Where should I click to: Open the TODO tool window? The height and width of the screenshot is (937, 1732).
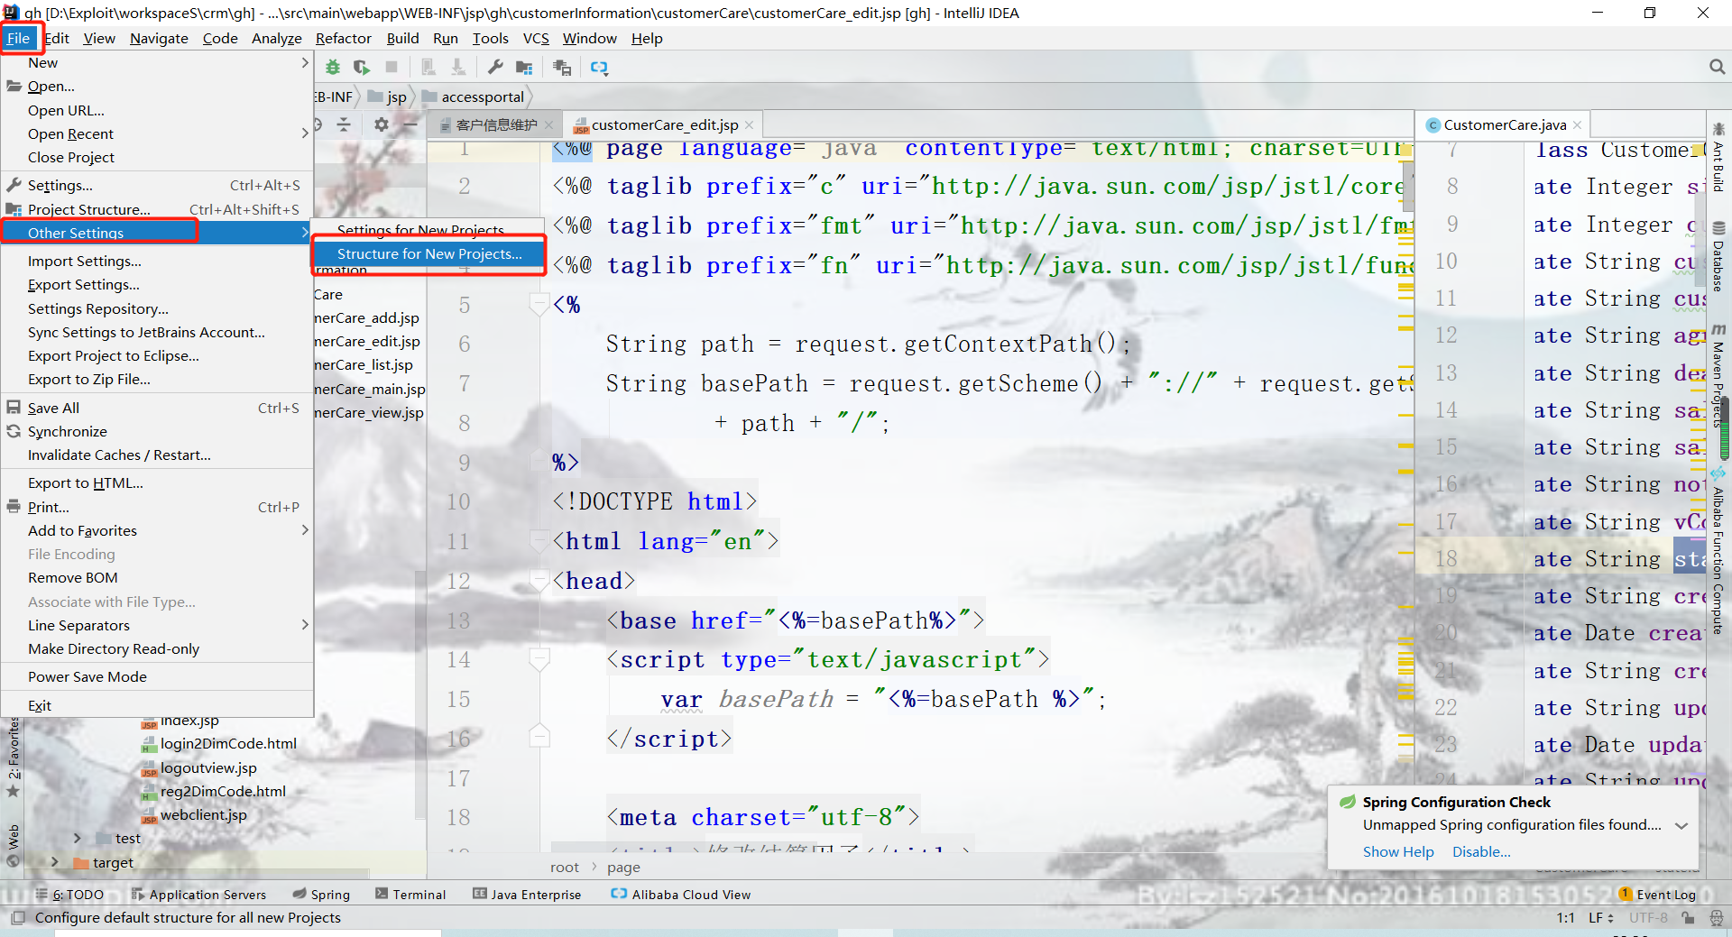[69, 895]
